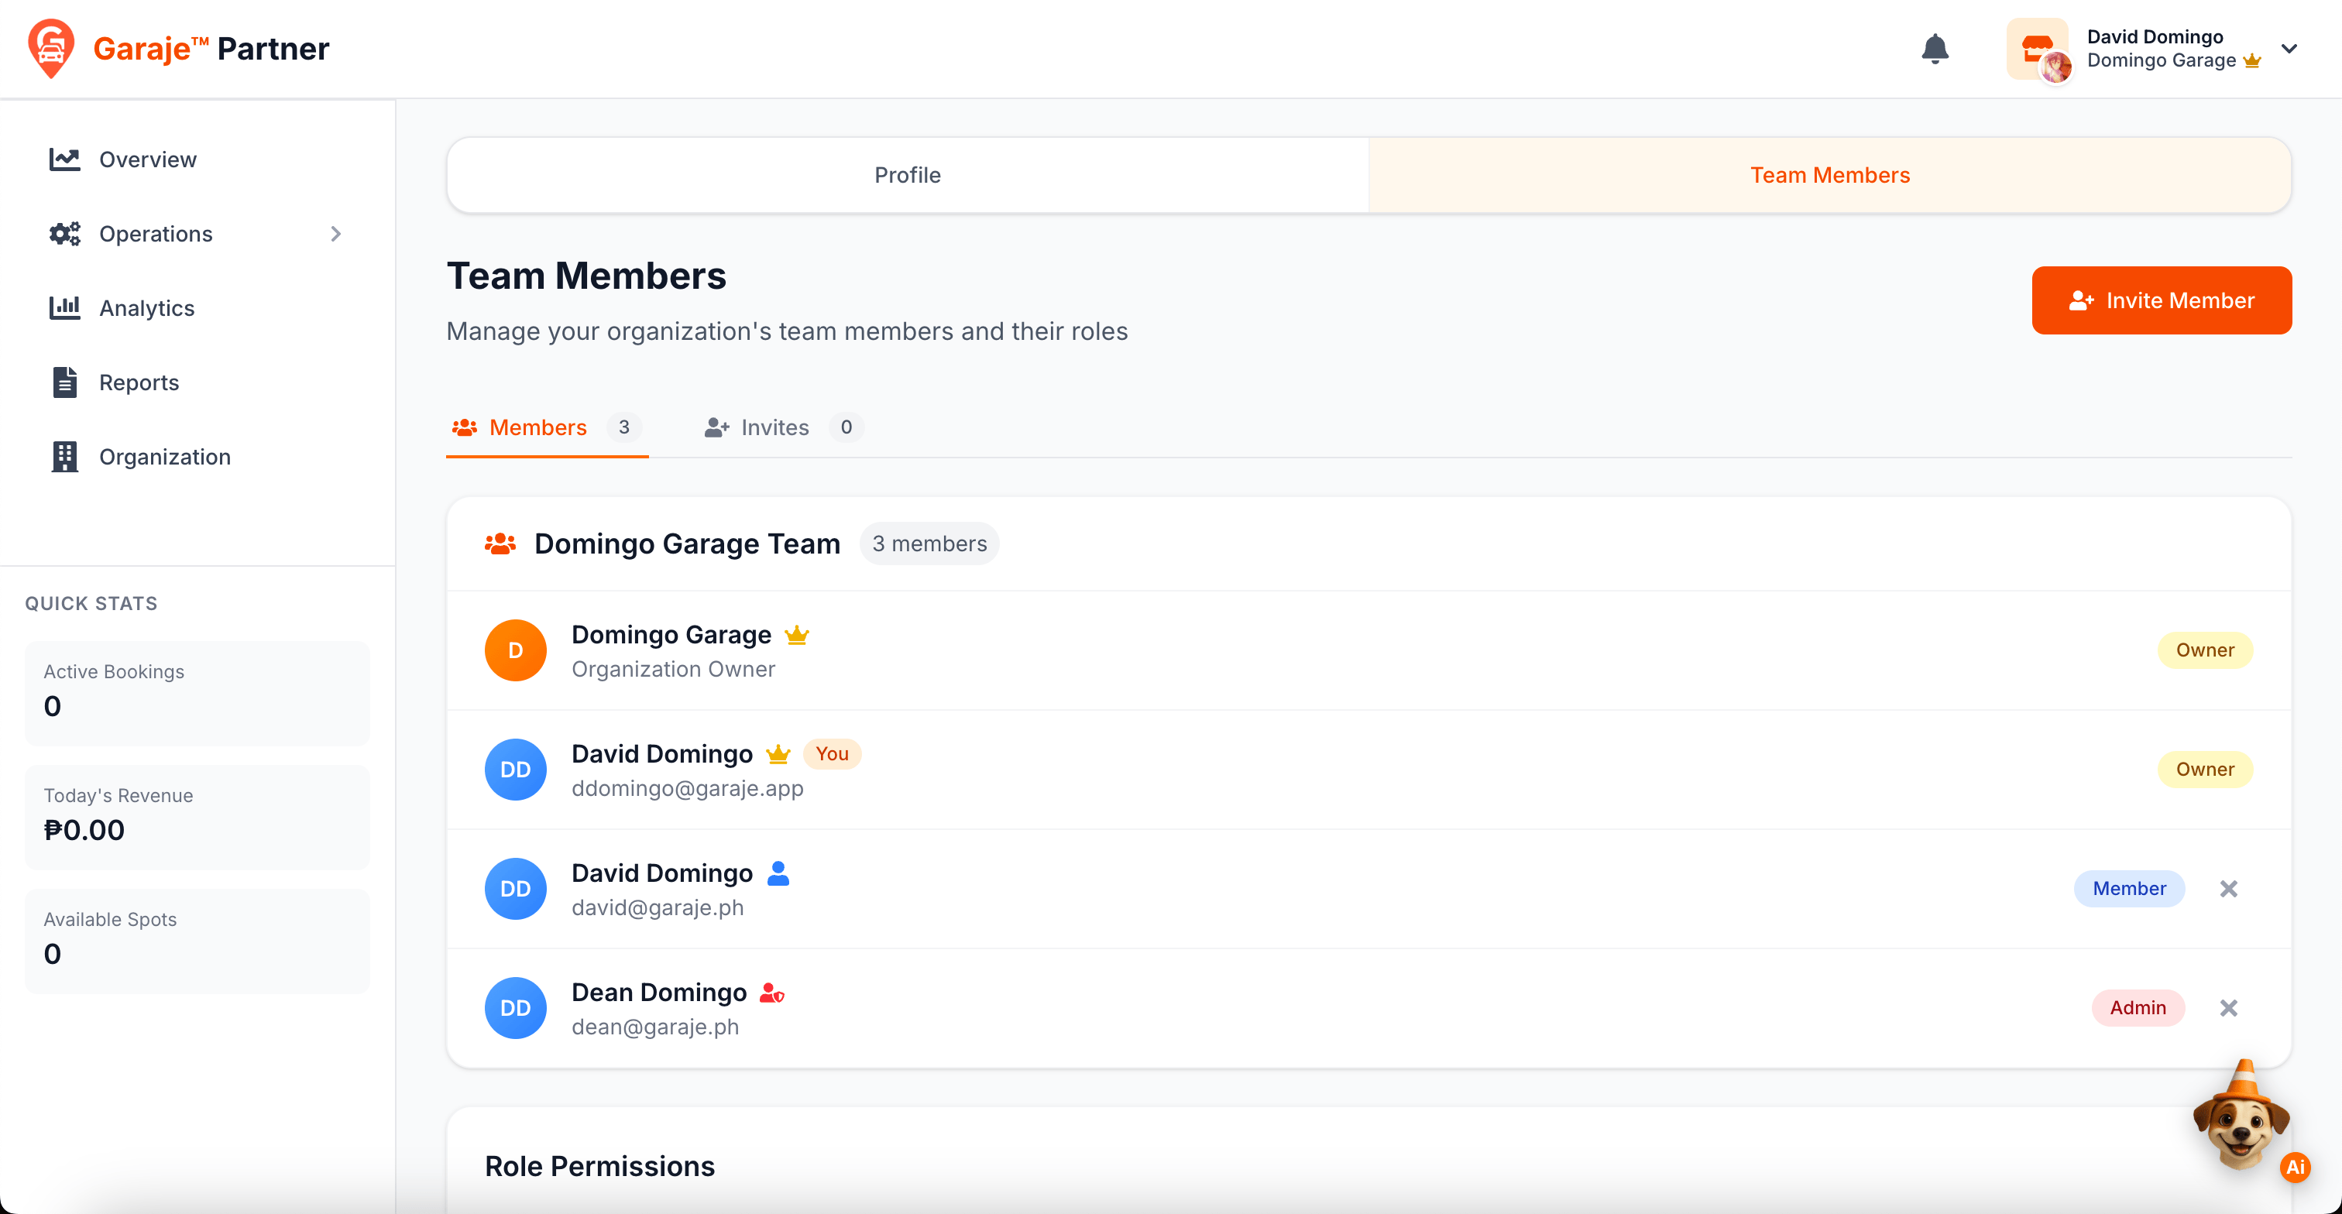Click the Operations gears icon
This screenshot has width=2342, height=1214.
[64, 234]
